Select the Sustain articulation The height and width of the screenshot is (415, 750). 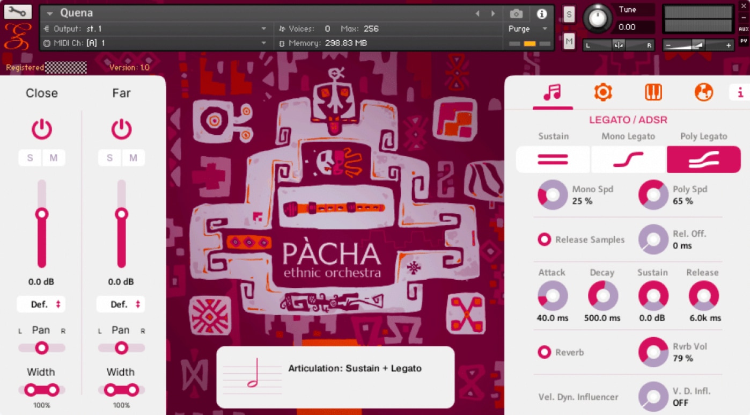coord(553,159)
